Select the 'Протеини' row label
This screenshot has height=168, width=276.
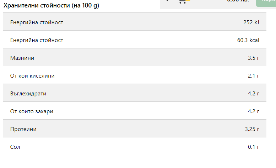click(x=23, y=129)
